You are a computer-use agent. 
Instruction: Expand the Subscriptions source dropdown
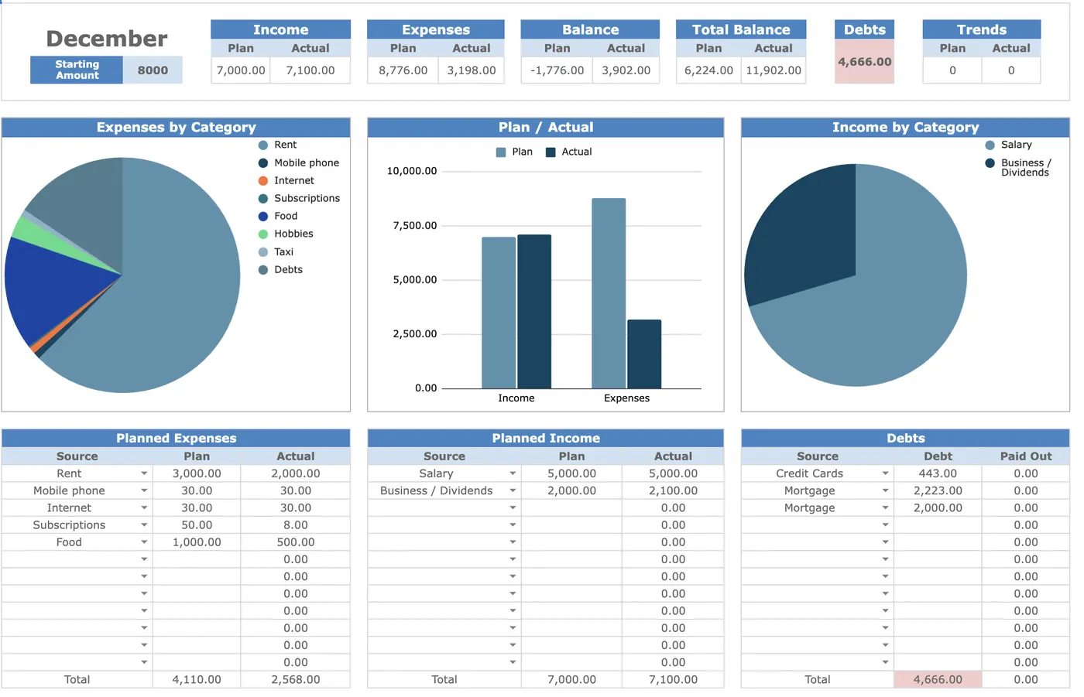[144, 525]
